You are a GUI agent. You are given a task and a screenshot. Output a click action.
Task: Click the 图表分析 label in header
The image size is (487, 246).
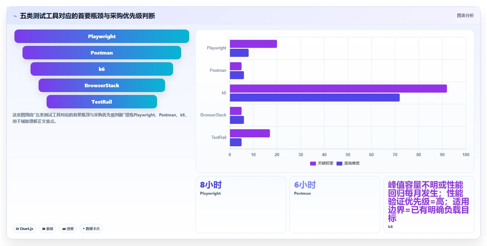point(465,15)
